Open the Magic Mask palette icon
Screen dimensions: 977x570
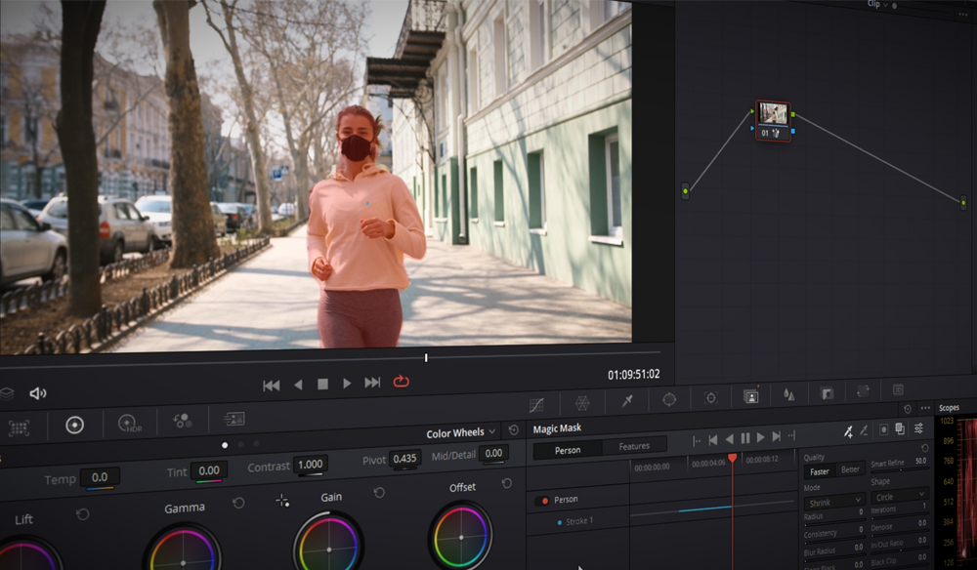point(751,396)
